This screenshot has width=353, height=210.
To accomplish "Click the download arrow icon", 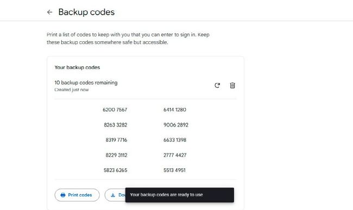I will point(113,195).
